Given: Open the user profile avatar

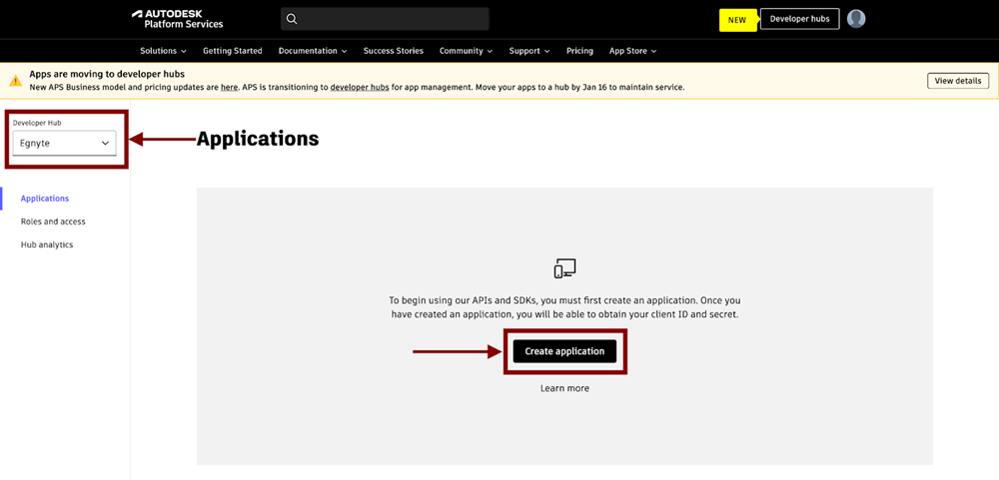Looking at the screenshot, I should pos(856,19).
